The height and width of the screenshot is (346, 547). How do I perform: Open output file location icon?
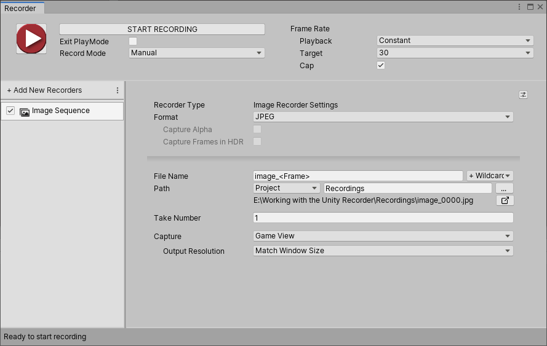(505, 200)
